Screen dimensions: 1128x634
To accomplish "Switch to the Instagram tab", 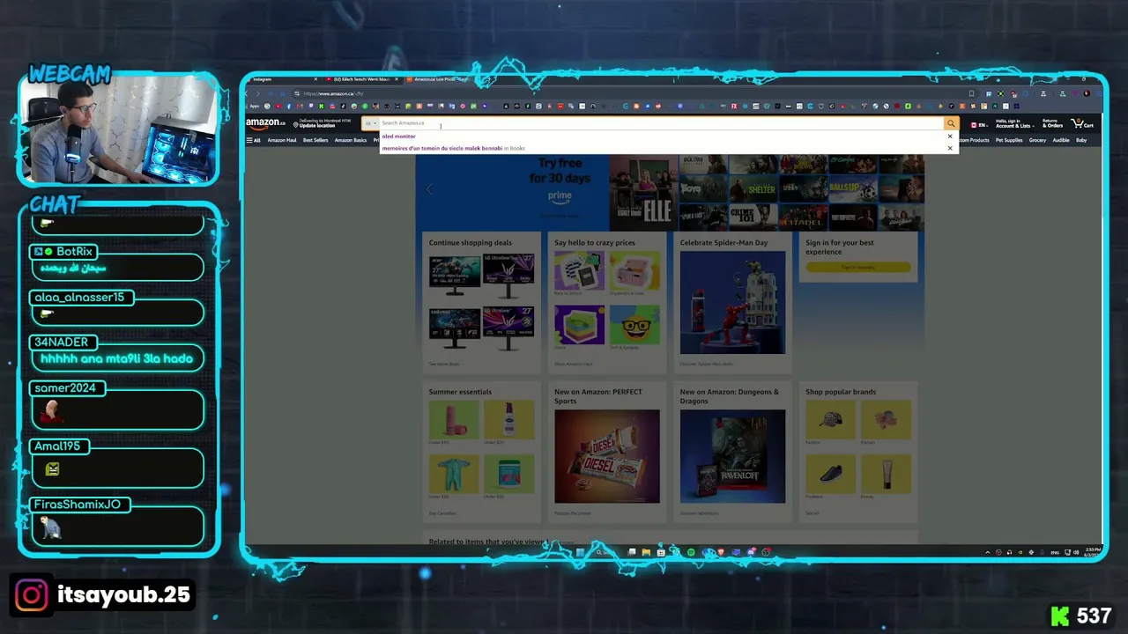I will (279, 79).
